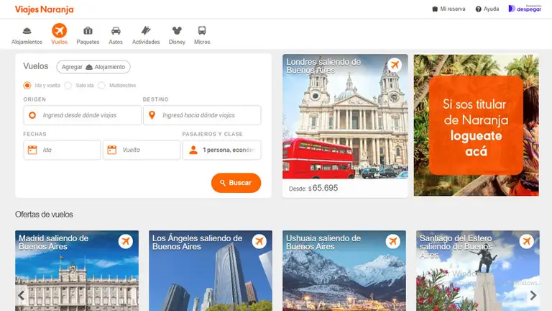
Task: Show next flight offers with right arrow
Action: click(533, 295)
